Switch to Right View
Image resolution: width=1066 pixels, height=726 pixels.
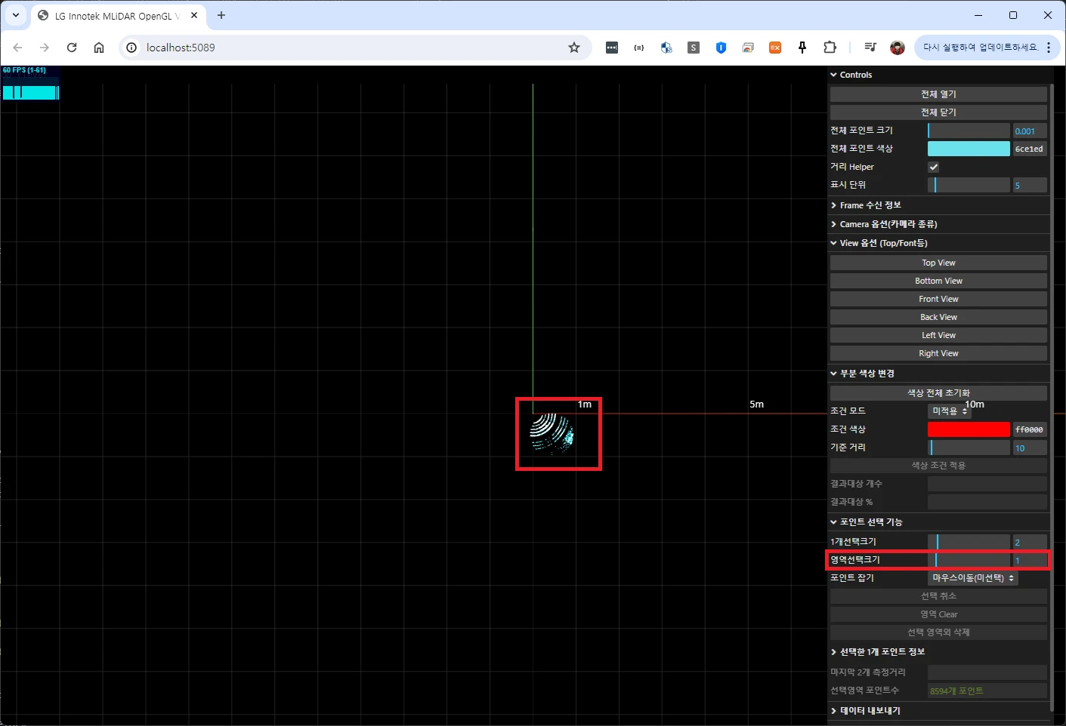tap(938, 353)
